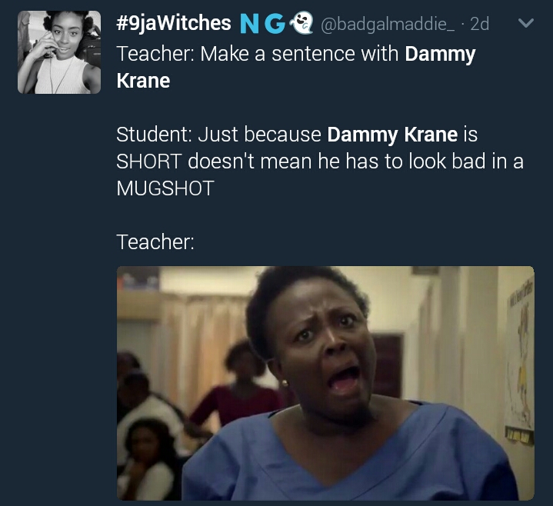Click the word Student: in the tweet

coord(154,135)
